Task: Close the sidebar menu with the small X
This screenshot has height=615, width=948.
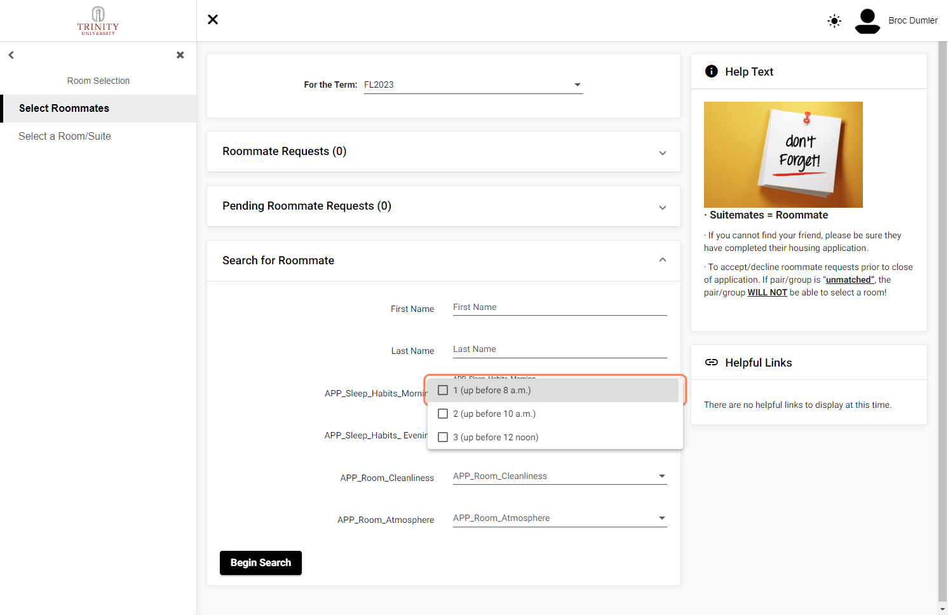Action: (x=180, y=55)
